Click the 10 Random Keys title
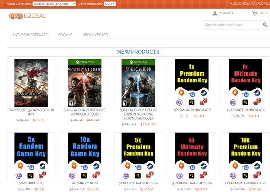270x192 pixels. (85, 183)
